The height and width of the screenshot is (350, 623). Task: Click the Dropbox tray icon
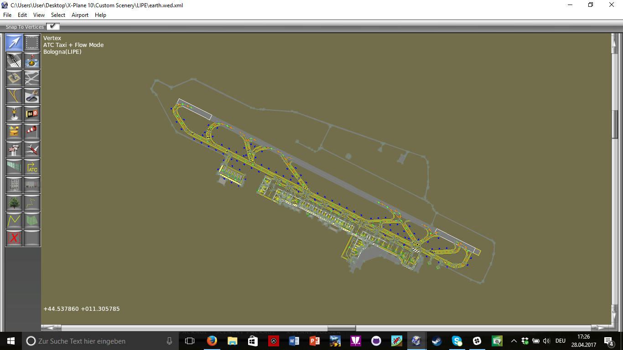525,341
